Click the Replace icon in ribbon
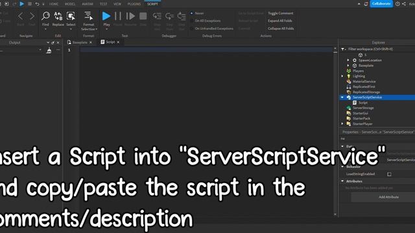 pos(58,16)
